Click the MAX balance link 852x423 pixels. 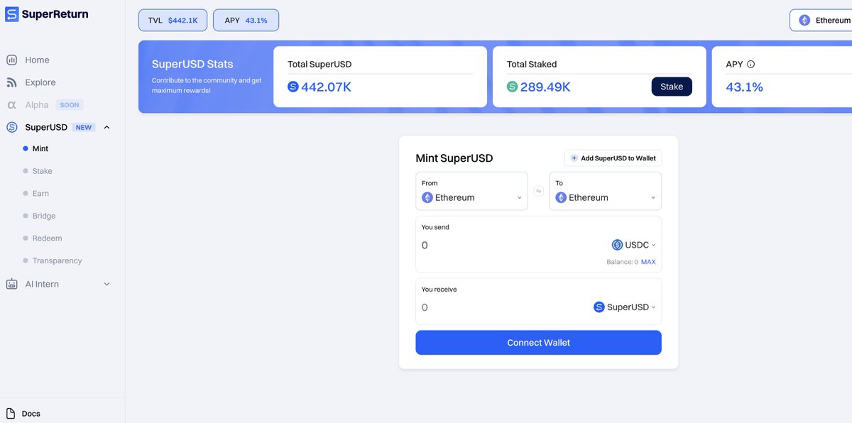pos(648,262)
